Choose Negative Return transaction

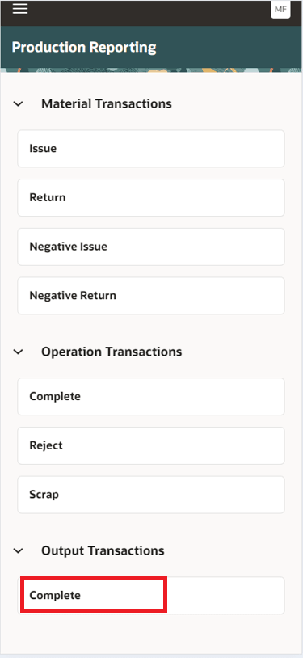[x=151, y=296]
